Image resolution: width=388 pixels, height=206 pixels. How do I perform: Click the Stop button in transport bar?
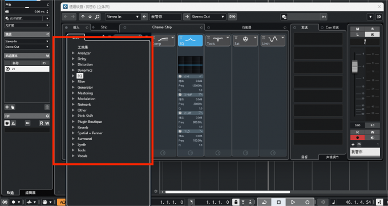[278, 202]
